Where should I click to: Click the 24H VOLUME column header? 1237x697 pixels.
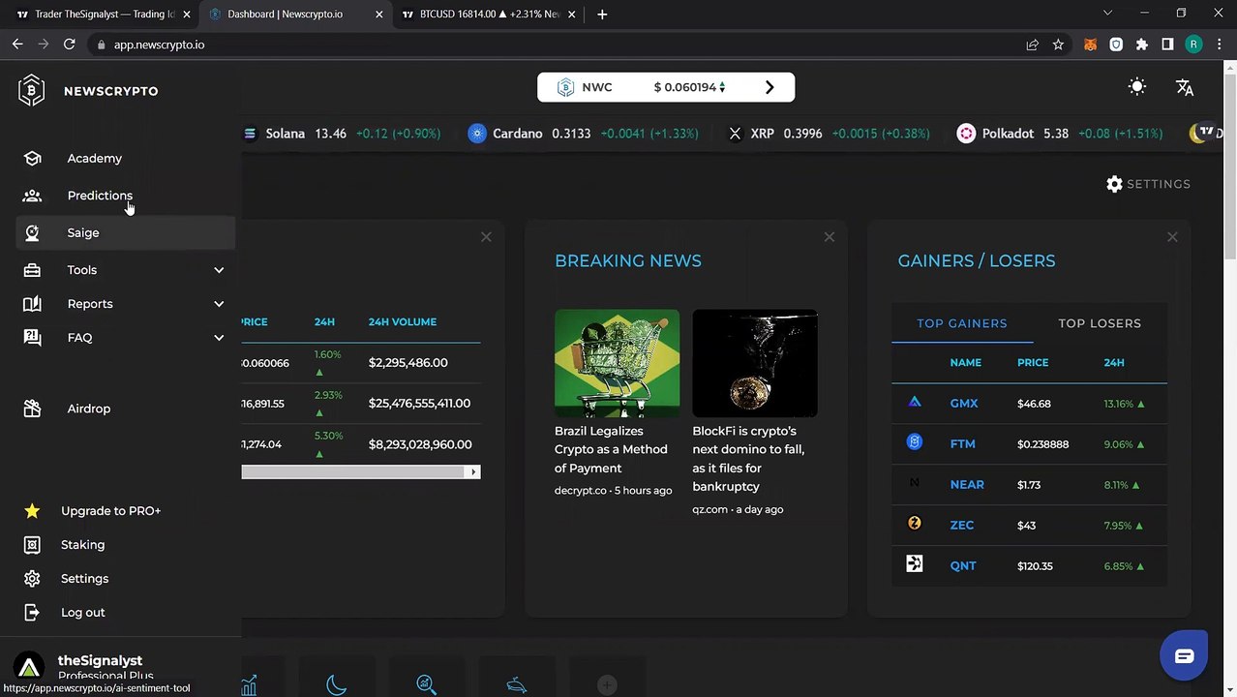click(403, 321)
